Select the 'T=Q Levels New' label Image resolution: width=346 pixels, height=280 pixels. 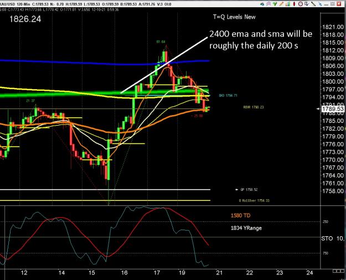click(234, 17)
